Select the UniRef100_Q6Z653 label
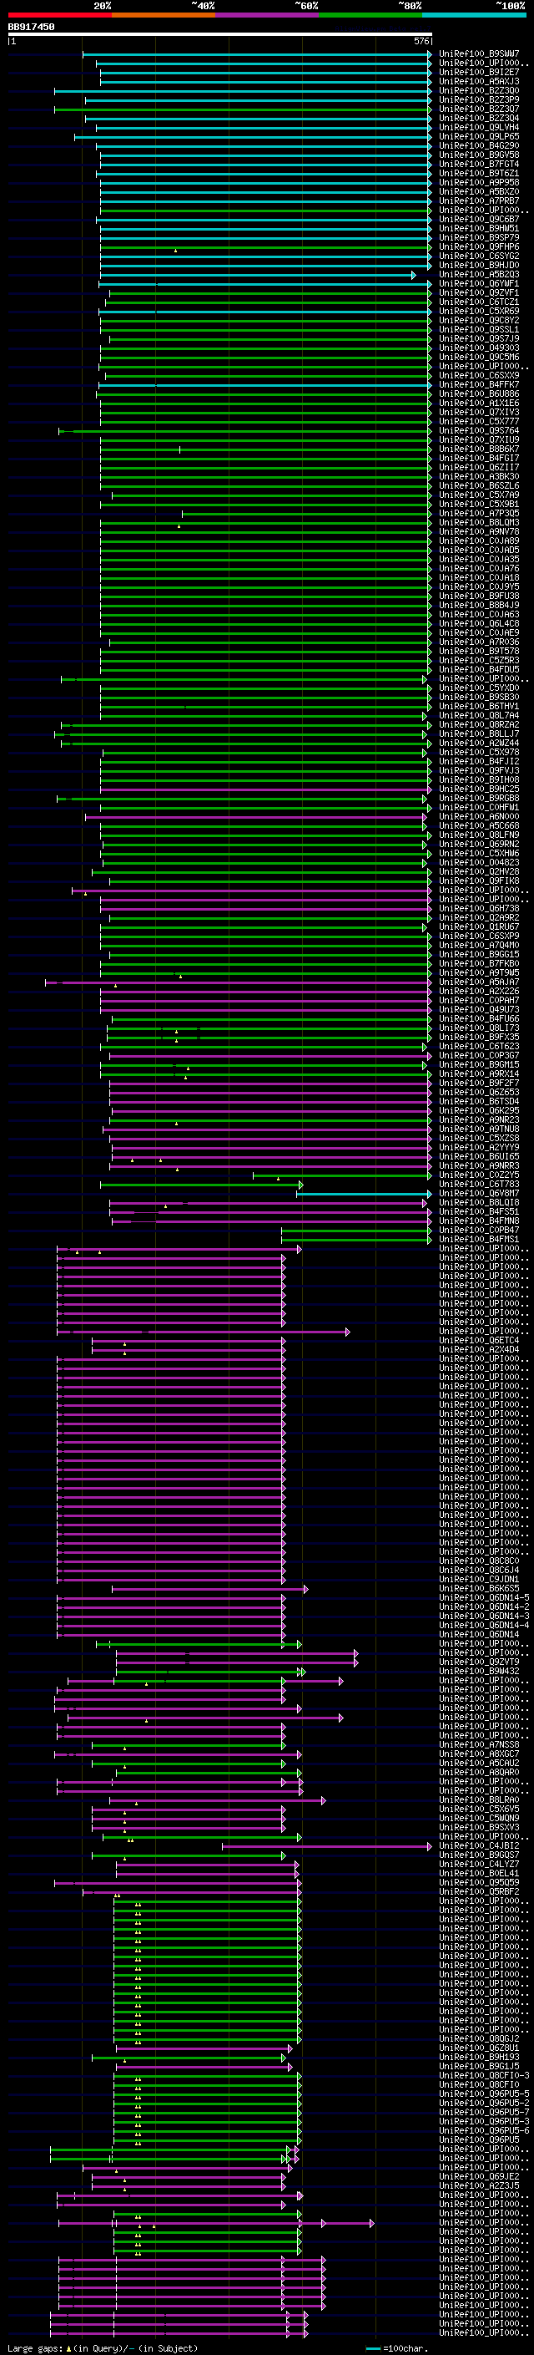534x2355 pixels. [479, 1092]
